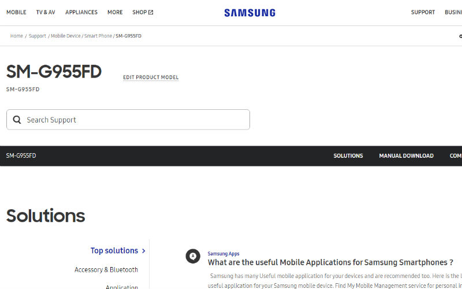This screenshot has width=462, height=289.
Task: Go to Support breadcrumb
Action: (x=37, y=36)
